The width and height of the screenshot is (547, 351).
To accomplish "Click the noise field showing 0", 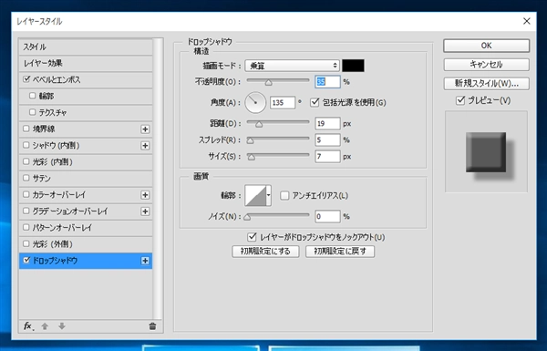I will [327, 216].
